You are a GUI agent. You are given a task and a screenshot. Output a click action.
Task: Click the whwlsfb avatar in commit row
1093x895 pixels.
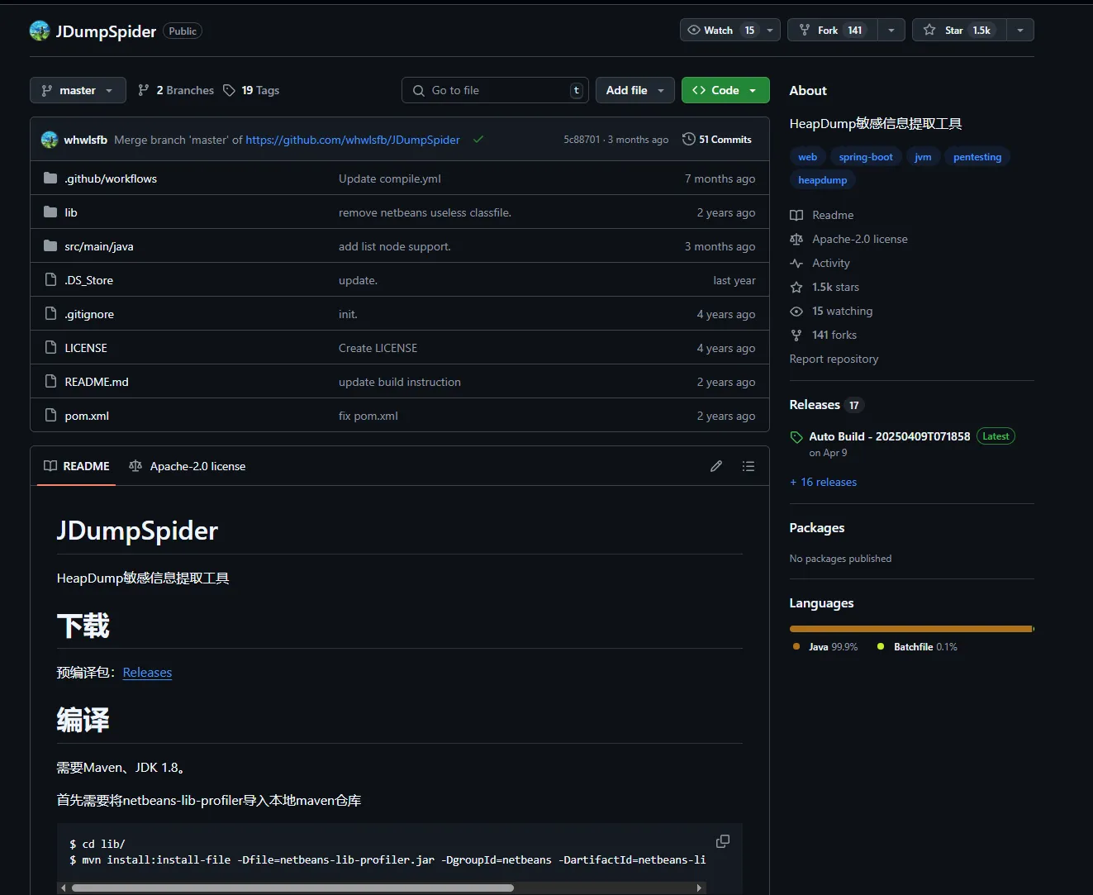tap(50, 140)
